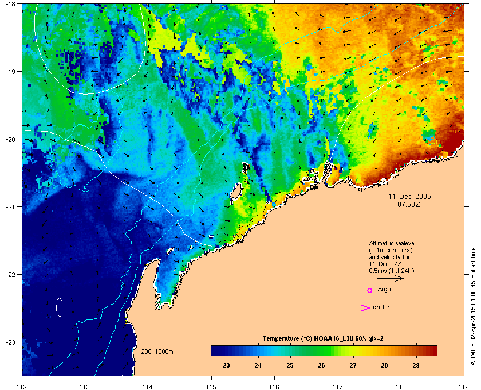Click the '28' colorbar tick label
This screenshot has width=481, height=390.
coord(384,365)
